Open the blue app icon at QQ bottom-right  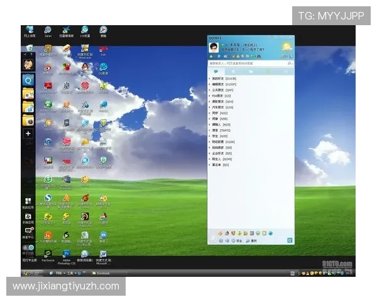[x=289, y=240]
